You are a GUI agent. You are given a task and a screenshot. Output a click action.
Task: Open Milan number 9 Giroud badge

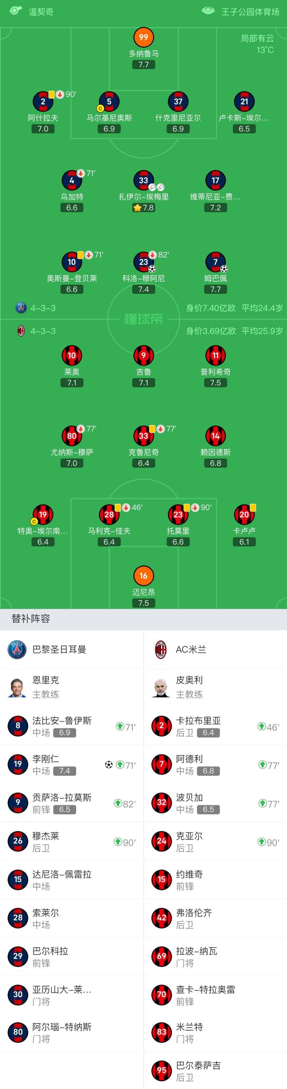pos(143,356)
